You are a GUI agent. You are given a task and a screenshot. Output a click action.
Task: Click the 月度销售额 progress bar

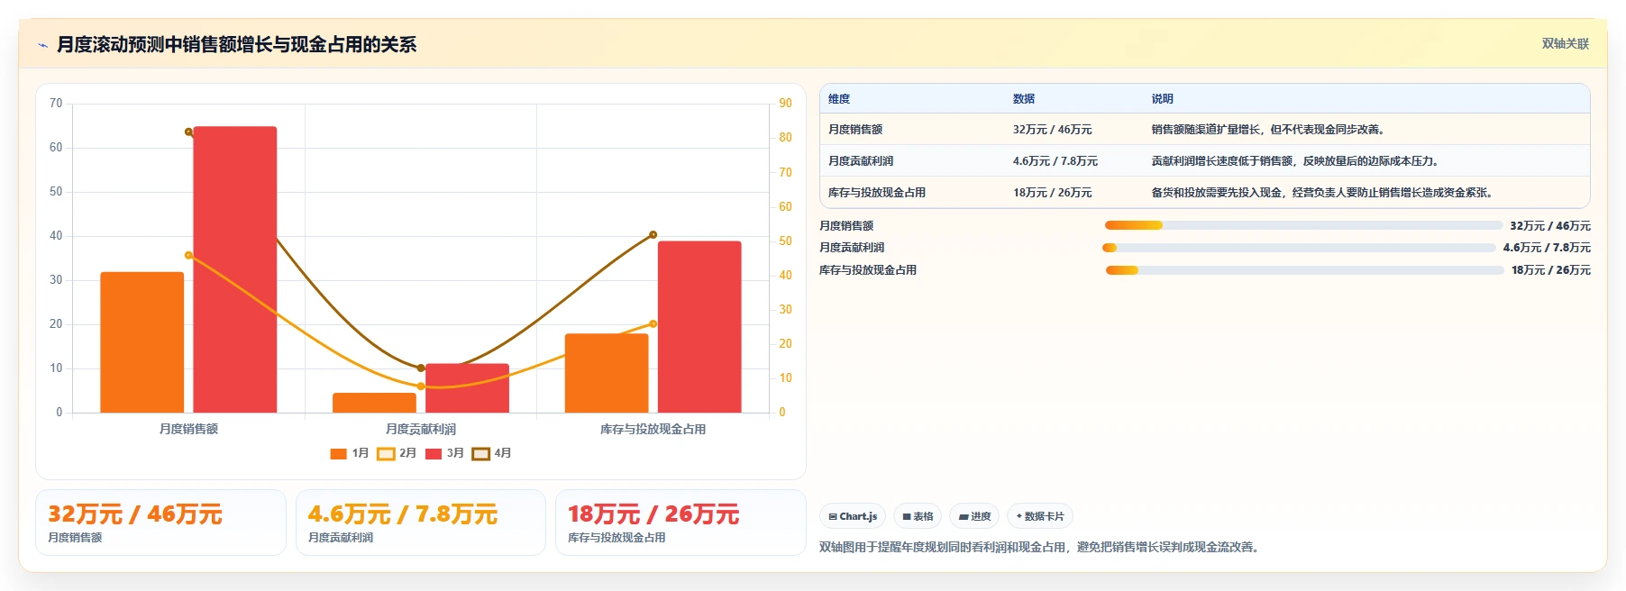tap(1303, 225)
